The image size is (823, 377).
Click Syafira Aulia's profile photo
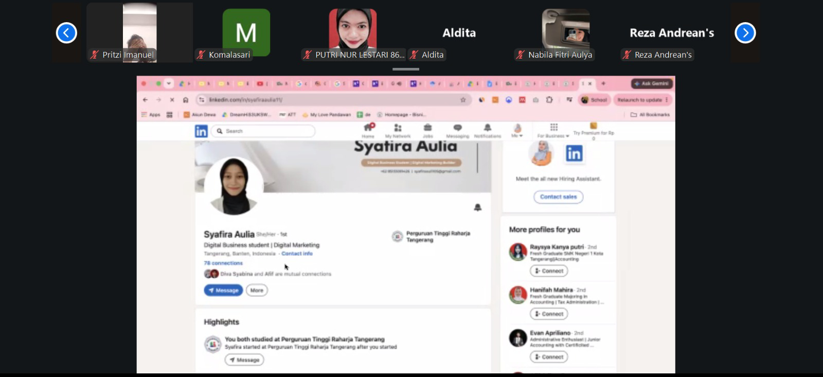[x=234, y=186]
